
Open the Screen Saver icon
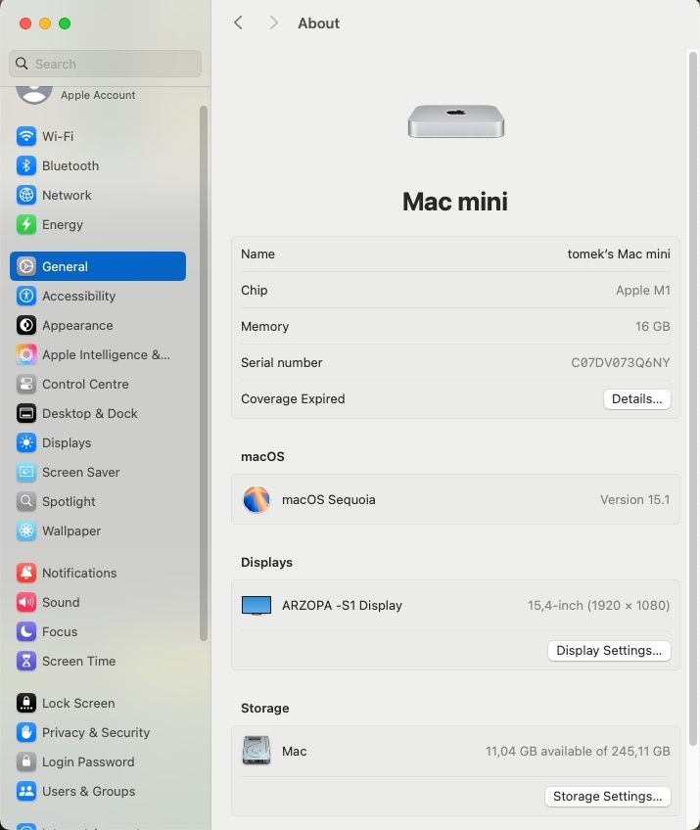click(26, 472)
